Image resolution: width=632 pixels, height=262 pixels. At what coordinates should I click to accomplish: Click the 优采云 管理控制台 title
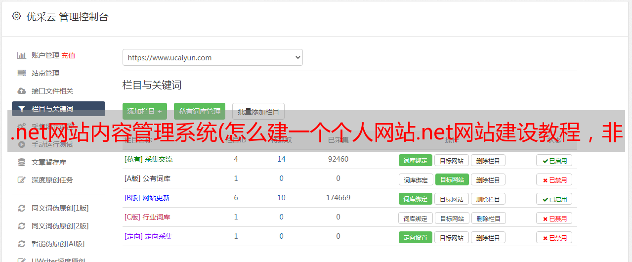click(67, 17)
